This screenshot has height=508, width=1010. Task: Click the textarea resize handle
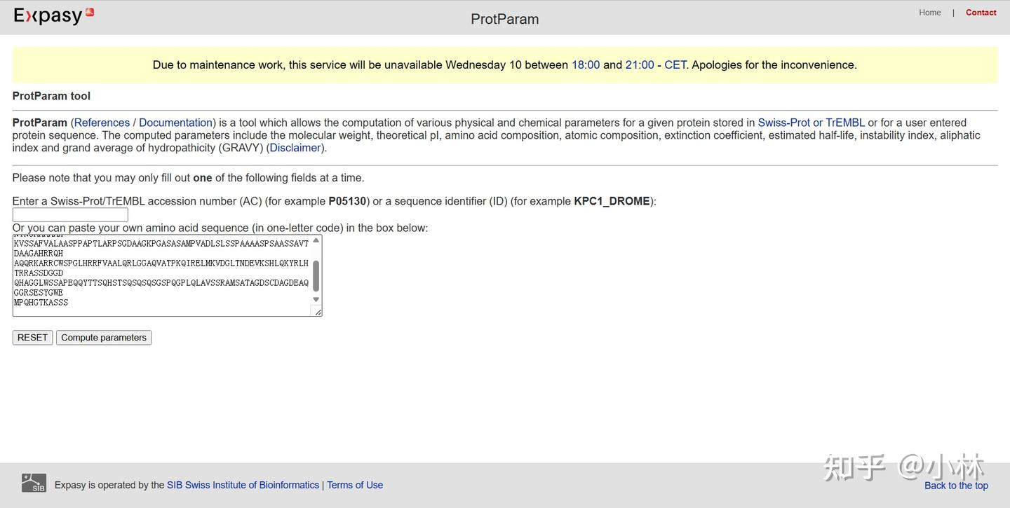[x=317, y=312]
